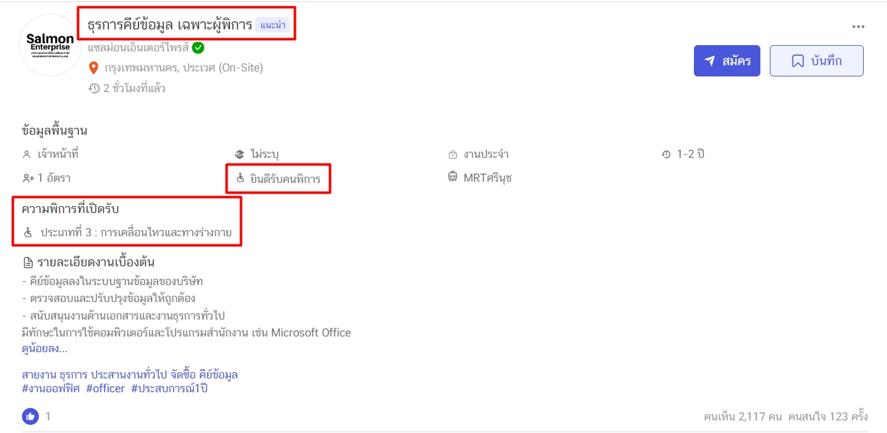Click the MRT train station icon
The width and height of the screenshot is (887, 433).
[453, 178]
